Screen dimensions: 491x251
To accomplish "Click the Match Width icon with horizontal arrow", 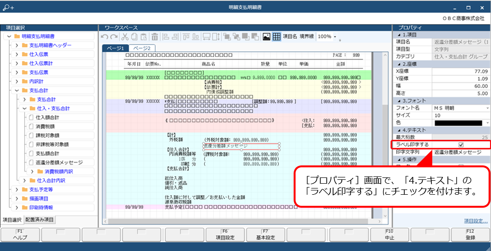I will click(x=207, y=37).
